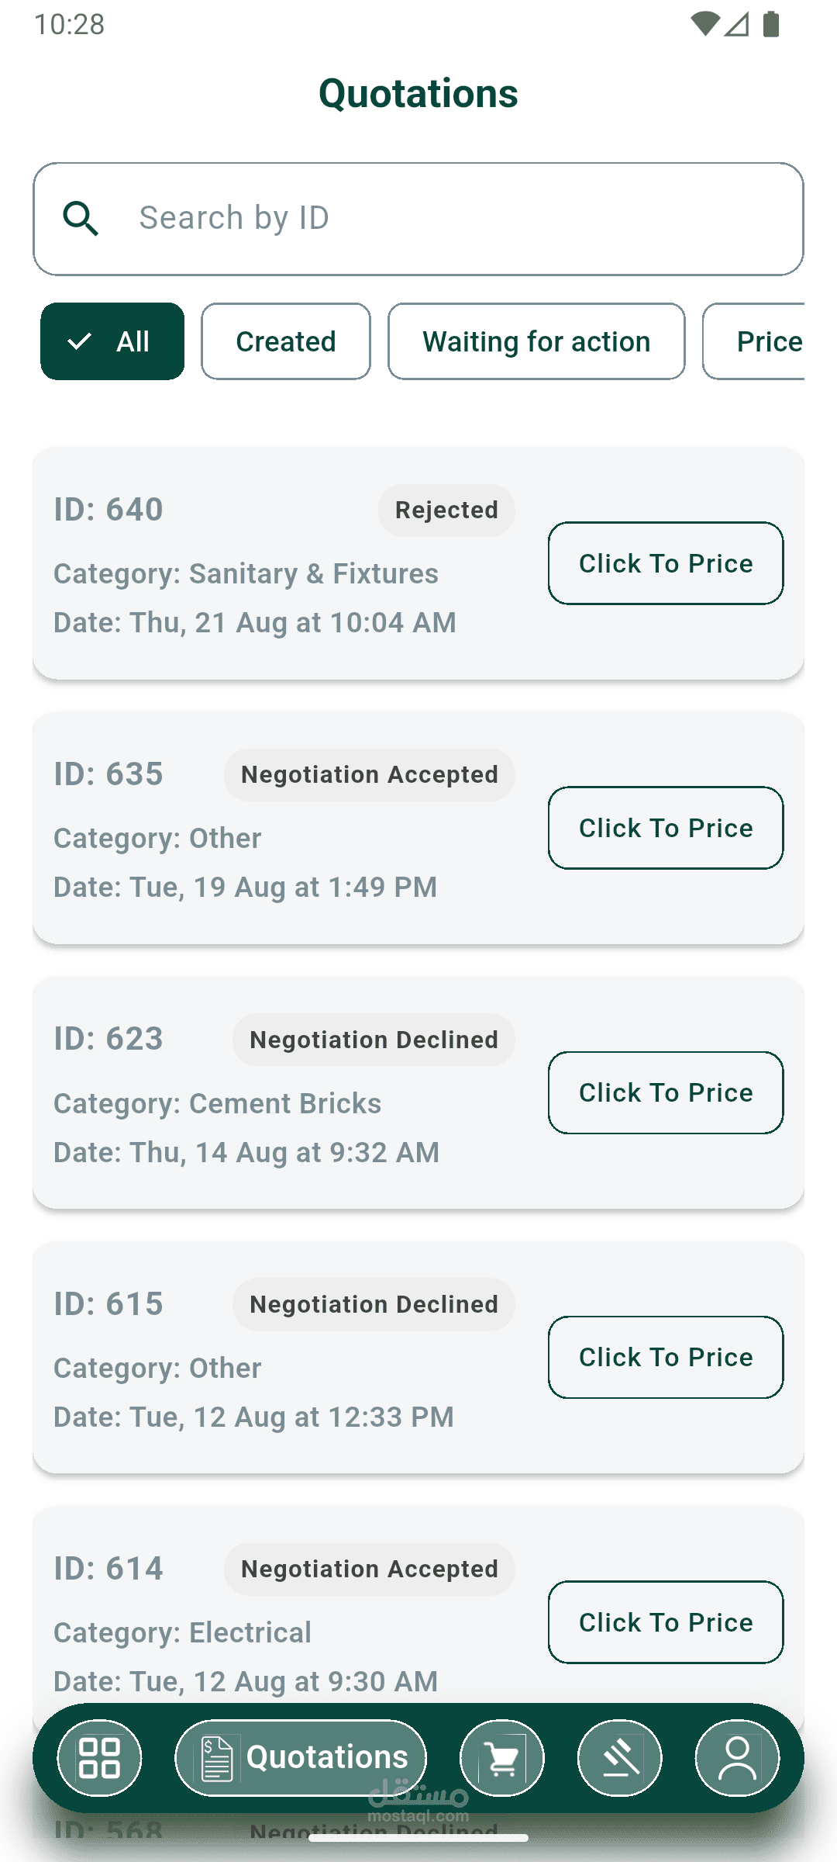This screenshot has width=837, height=1862.
Task: Click To Price for quotation 614
Action: (666, 1622)
